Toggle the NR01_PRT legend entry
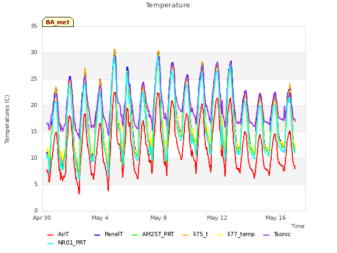Screen dimensions: 337x253 [x=67, y=242]
